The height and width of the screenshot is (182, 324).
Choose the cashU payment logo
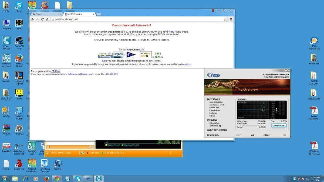coord(146,55)
